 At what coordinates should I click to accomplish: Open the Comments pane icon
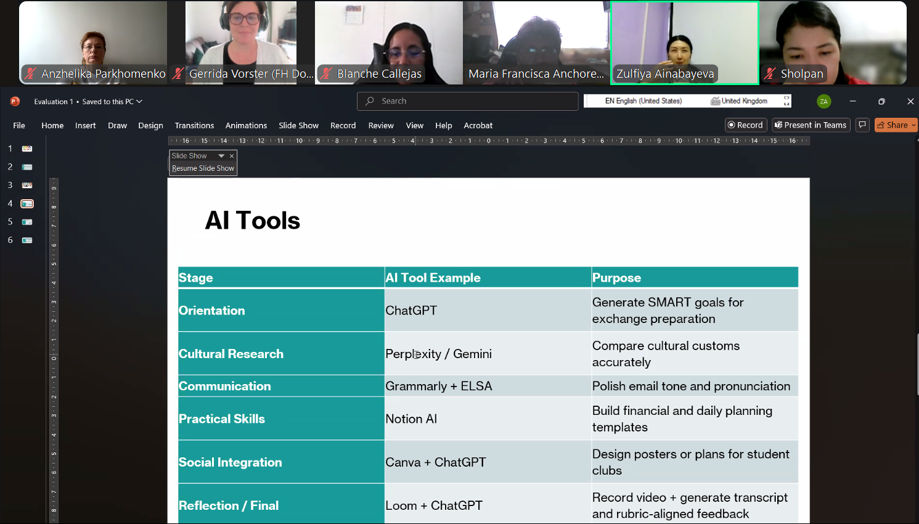[x=862, y=125]
